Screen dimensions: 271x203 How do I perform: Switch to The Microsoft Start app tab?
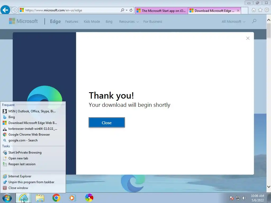[161, 11]
